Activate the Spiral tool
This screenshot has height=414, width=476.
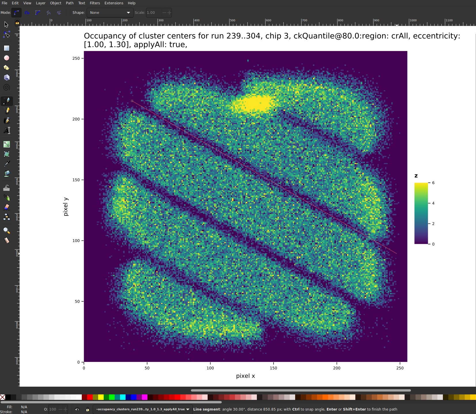tap(6, 87)
